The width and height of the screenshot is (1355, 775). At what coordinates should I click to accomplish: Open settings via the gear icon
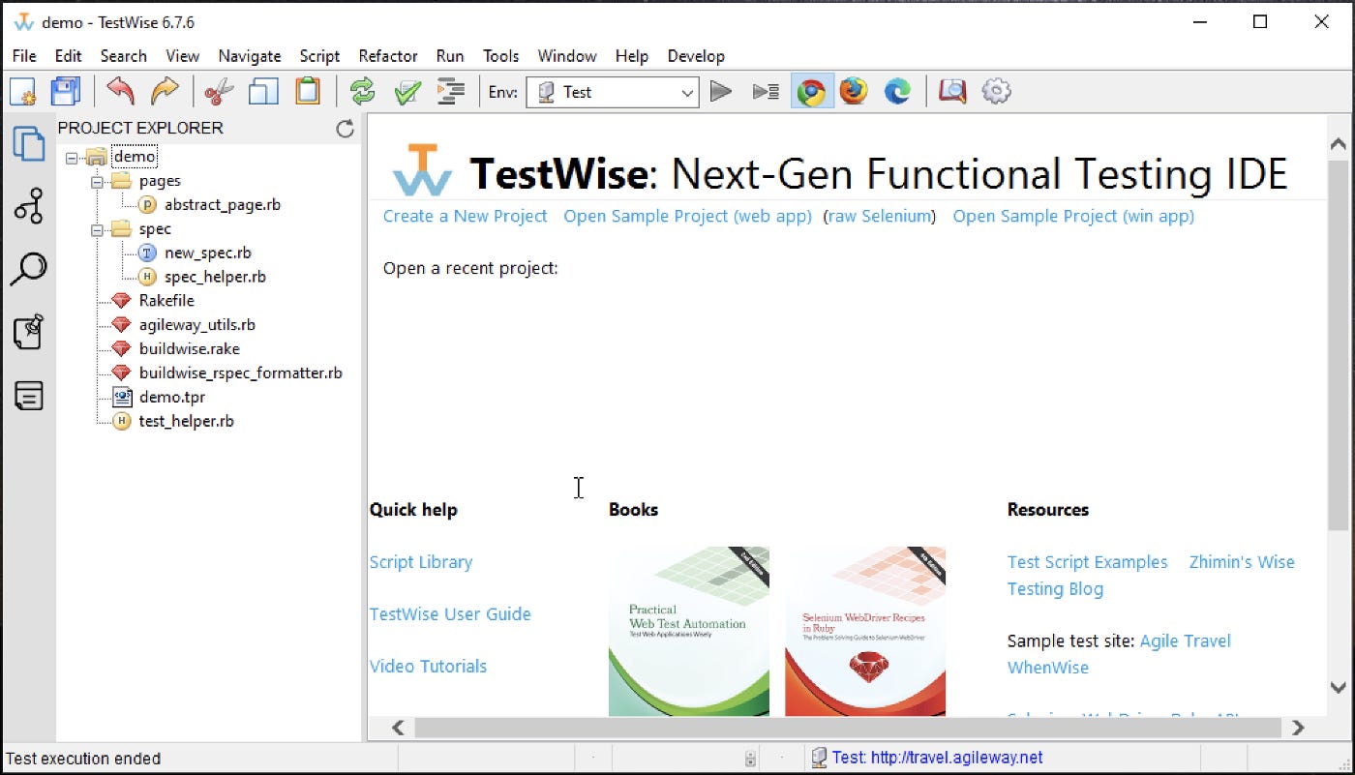[996, 92]
